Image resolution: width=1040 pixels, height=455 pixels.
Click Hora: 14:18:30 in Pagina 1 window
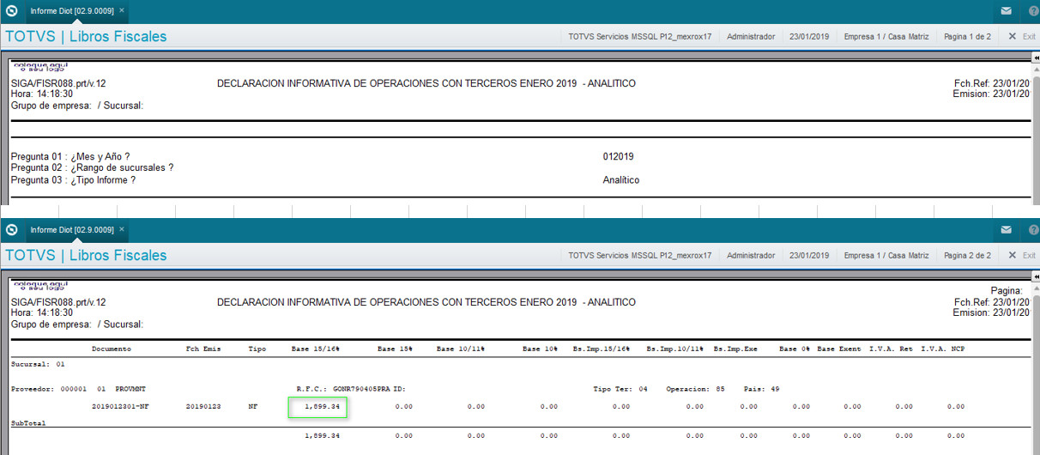pos(42,94)
